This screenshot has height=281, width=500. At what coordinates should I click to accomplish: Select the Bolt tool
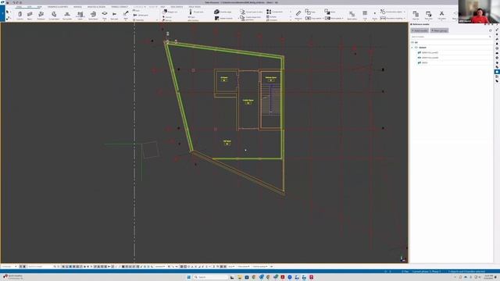click(x=114, y=15)
